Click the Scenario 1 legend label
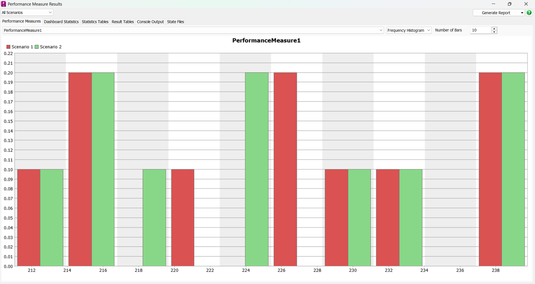The image size is (535, 284). tap(22, 47)
